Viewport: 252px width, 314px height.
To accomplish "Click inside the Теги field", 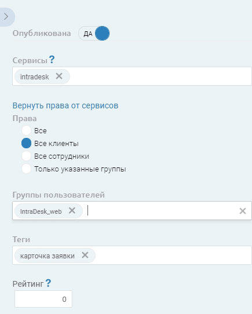I will coord(172,255).
